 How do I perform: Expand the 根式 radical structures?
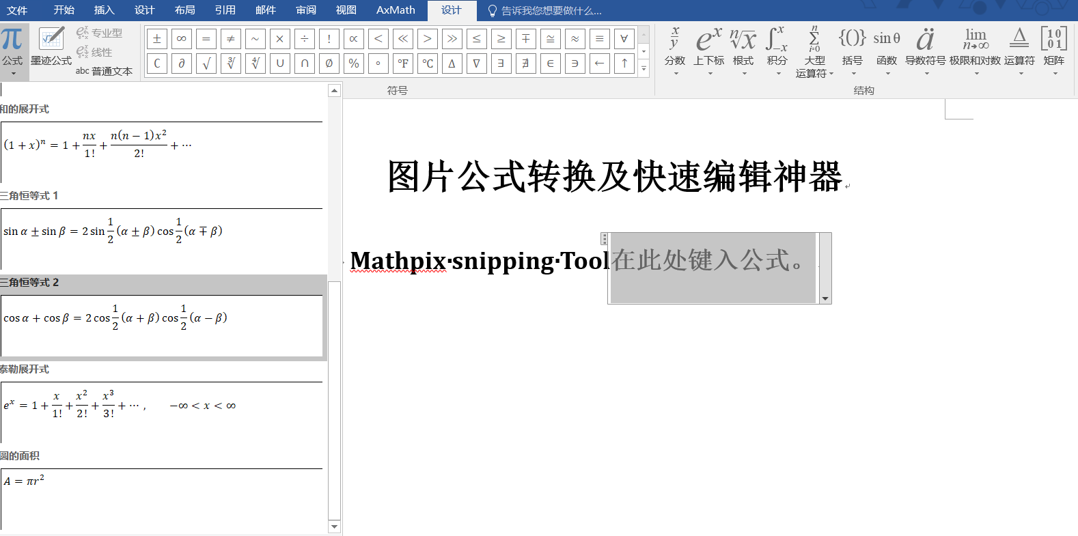[743, 52]
